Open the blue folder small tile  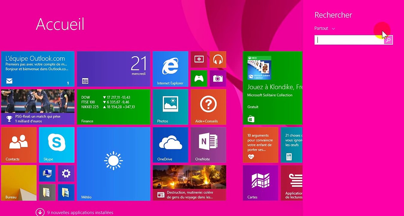tap(66, 192)
